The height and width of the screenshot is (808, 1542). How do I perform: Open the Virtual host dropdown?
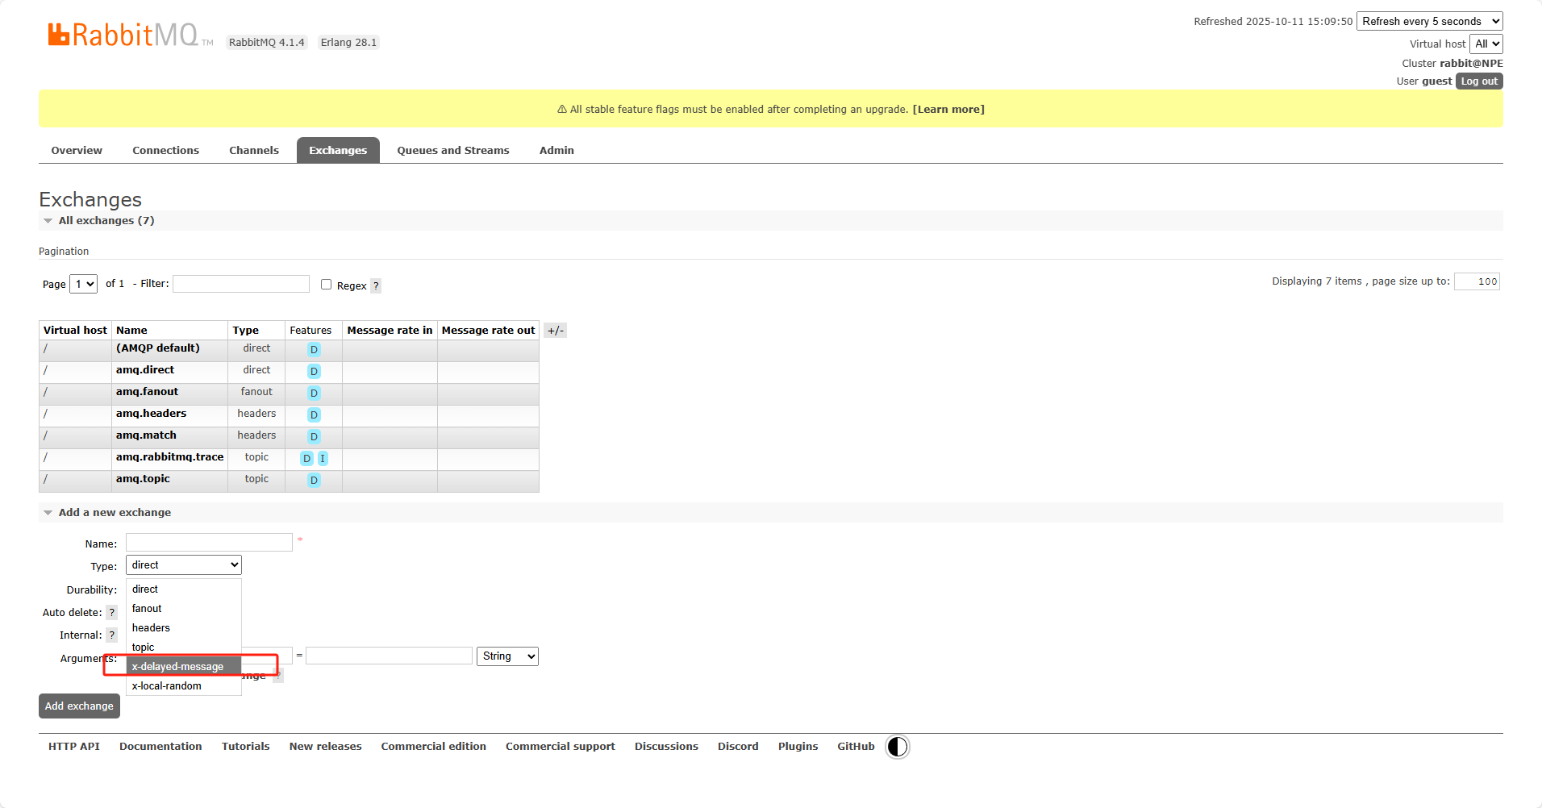1486,44
